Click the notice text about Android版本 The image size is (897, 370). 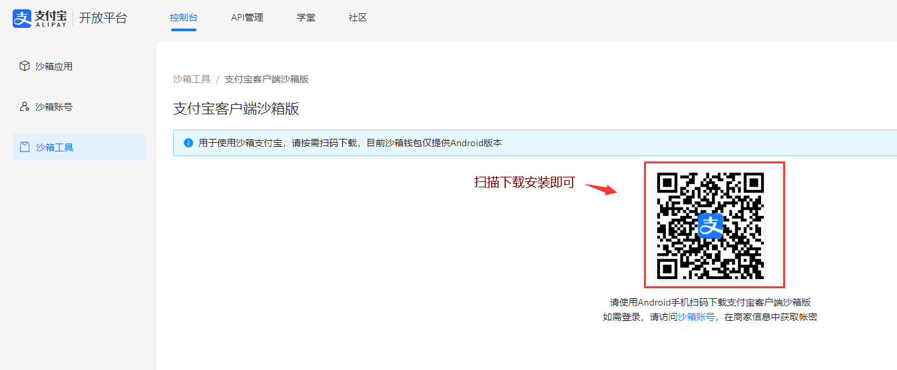coord(350,143)
